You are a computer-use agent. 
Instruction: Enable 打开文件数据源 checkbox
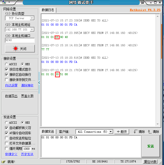6,143
